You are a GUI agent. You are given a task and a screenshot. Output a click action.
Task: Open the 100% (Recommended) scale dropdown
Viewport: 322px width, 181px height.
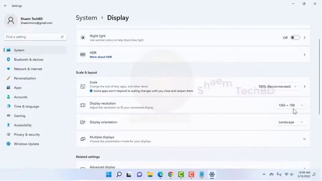tap(278, 86)
